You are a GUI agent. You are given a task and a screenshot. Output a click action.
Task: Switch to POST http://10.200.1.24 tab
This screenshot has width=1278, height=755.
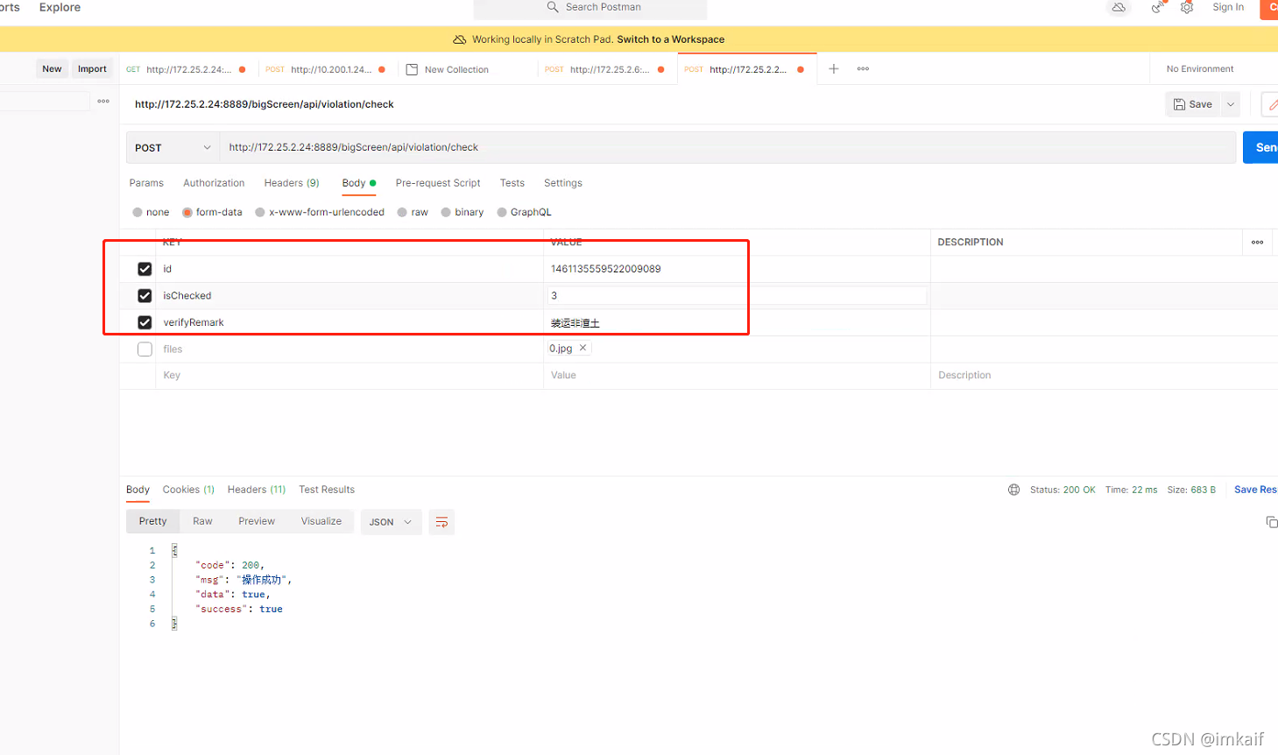(x=326, y=69)
